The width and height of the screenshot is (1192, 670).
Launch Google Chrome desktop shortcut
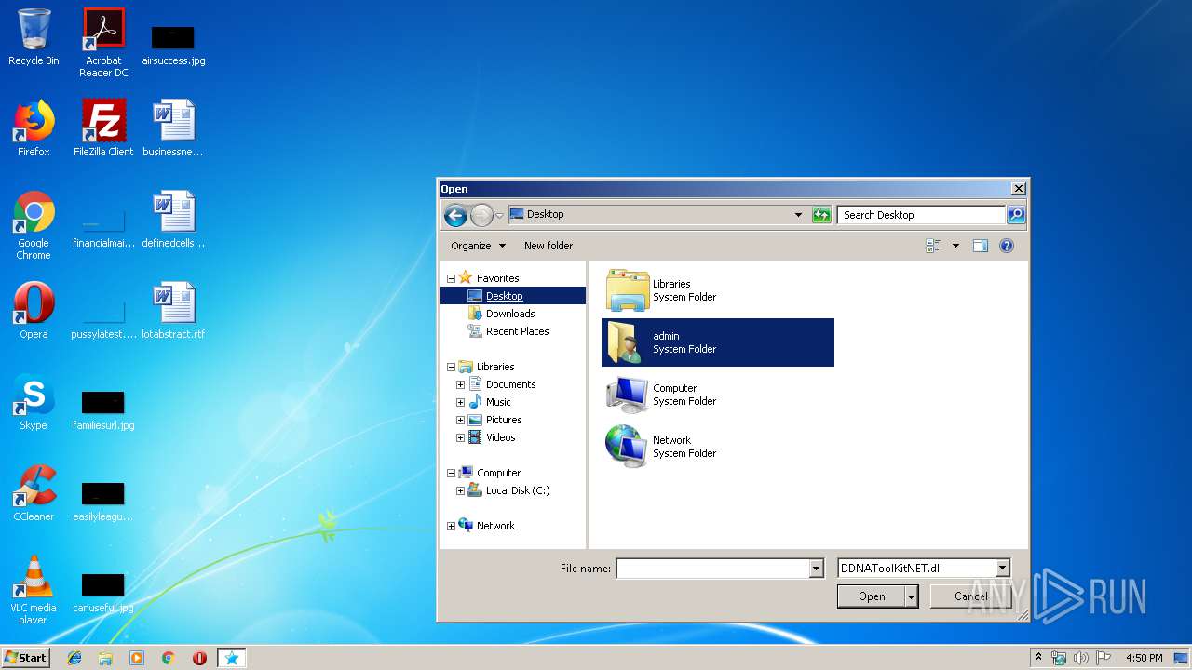[34, 225]
